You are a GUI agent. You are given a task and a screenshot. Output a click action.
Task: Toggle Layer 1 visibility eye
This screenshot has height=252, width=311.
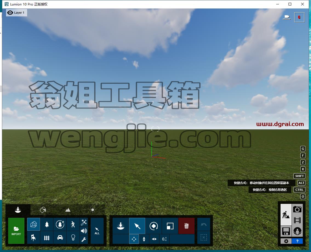pos(10,13)
